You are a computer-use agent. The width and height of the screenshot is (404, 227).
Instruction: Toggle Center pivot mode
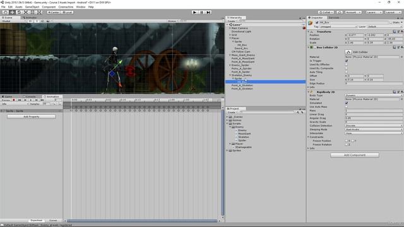(x=53, y=12)
